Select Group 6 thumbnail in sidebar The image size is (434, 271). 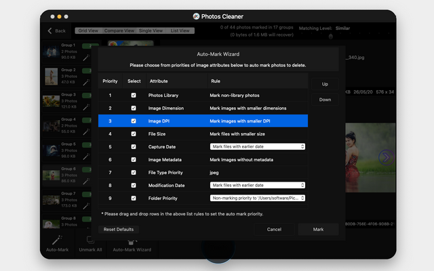coord(52,175)
